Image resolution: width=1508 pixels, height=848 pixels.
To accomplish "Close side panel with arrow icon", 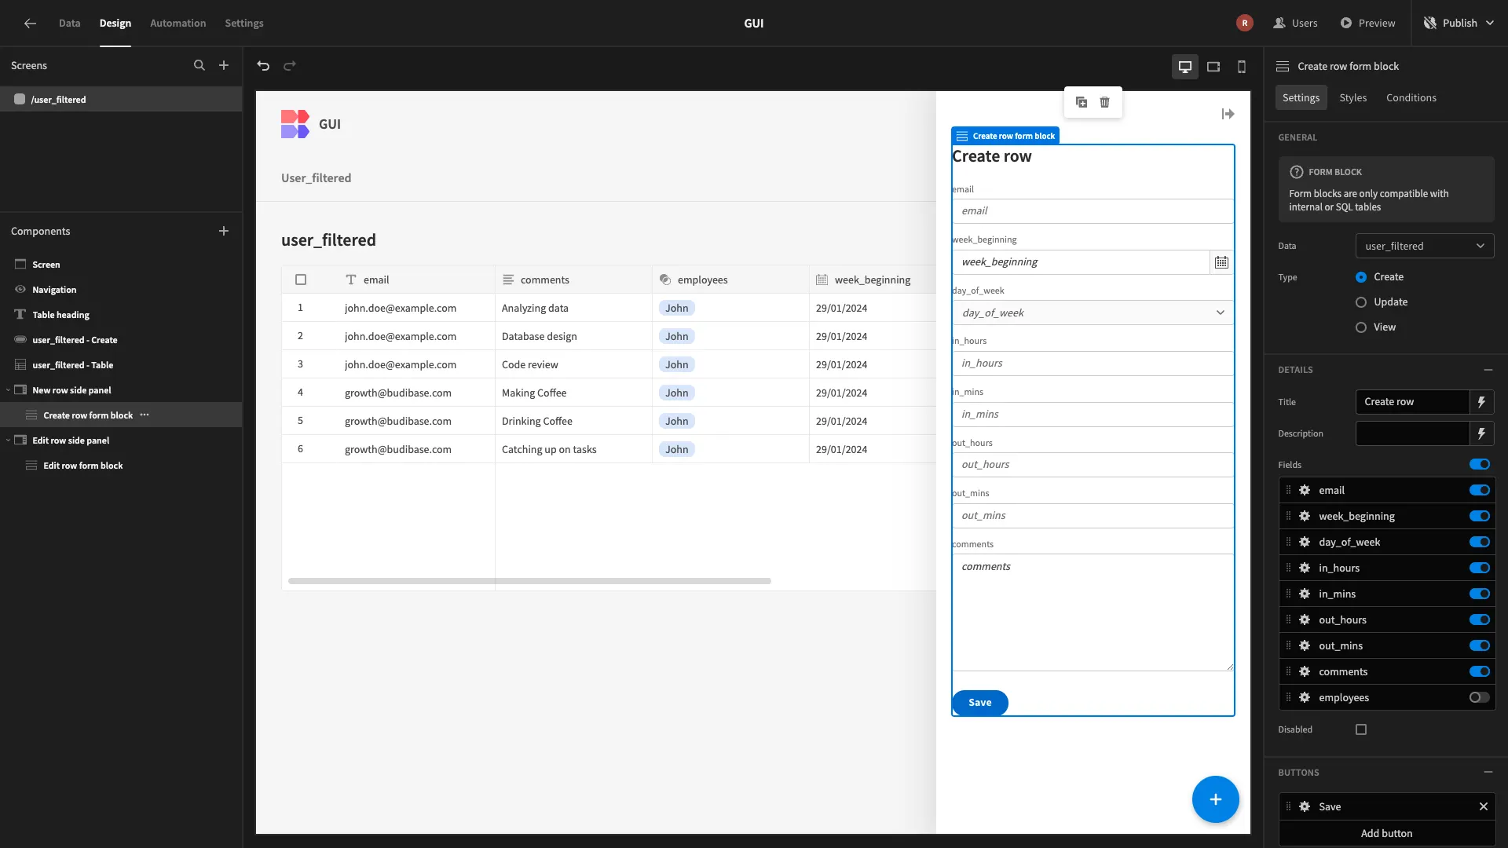I will [1228, 115].
